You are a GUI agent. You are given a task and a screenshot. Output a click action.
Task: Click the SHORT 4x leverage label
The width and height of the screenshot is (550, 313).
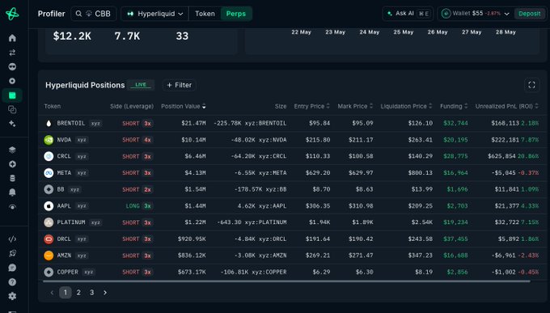(x=137, y=140)
